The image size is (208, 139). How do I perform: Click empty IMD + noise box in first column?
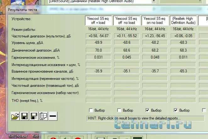pyautogui.click(x=98, y=64)
